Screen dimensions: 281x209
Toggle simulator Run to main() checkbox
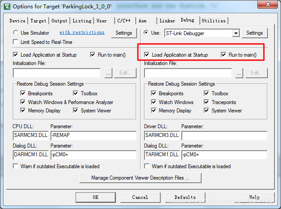tap(93, 54)
